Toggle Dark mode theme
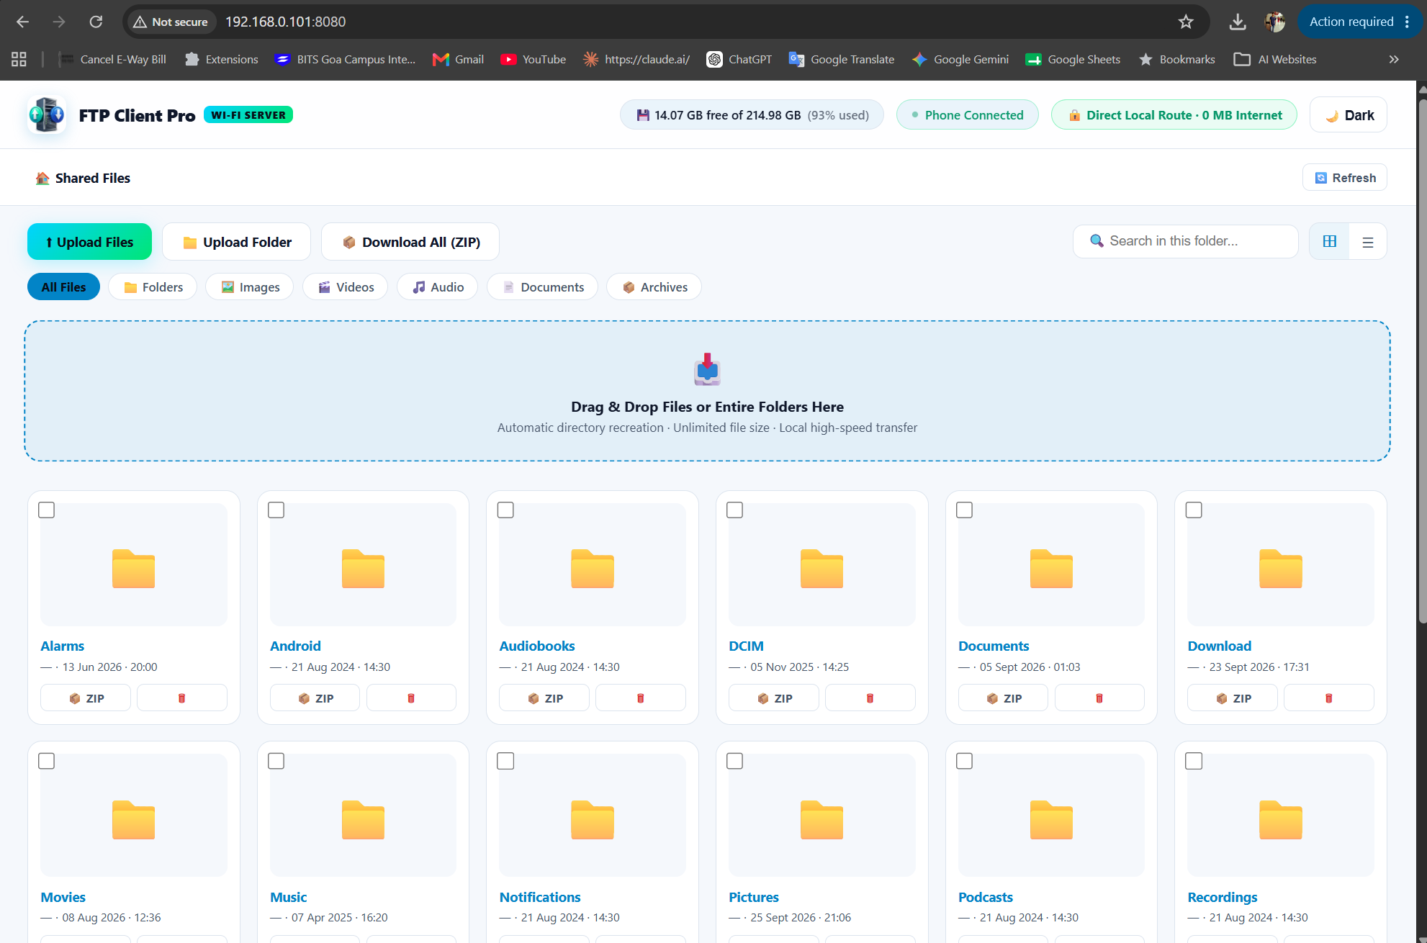 pos(1349,115)
